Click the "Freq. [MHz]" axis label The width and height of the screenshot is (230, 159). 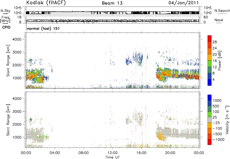5,20
